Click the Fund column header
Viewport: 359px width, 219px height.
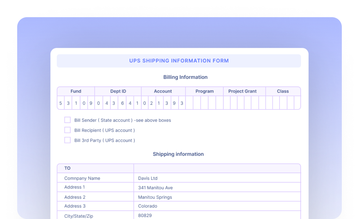76,91
